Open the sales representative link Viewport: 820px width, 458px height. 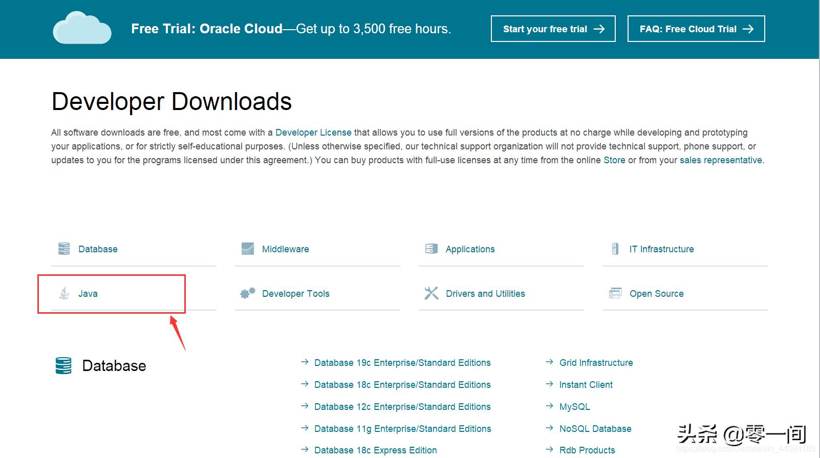pos(721,160)
